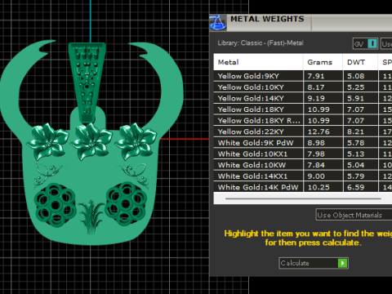This screenshot has height=294, width=392.
Task: Sort table by Metal column header
Action: click(258, 62)
